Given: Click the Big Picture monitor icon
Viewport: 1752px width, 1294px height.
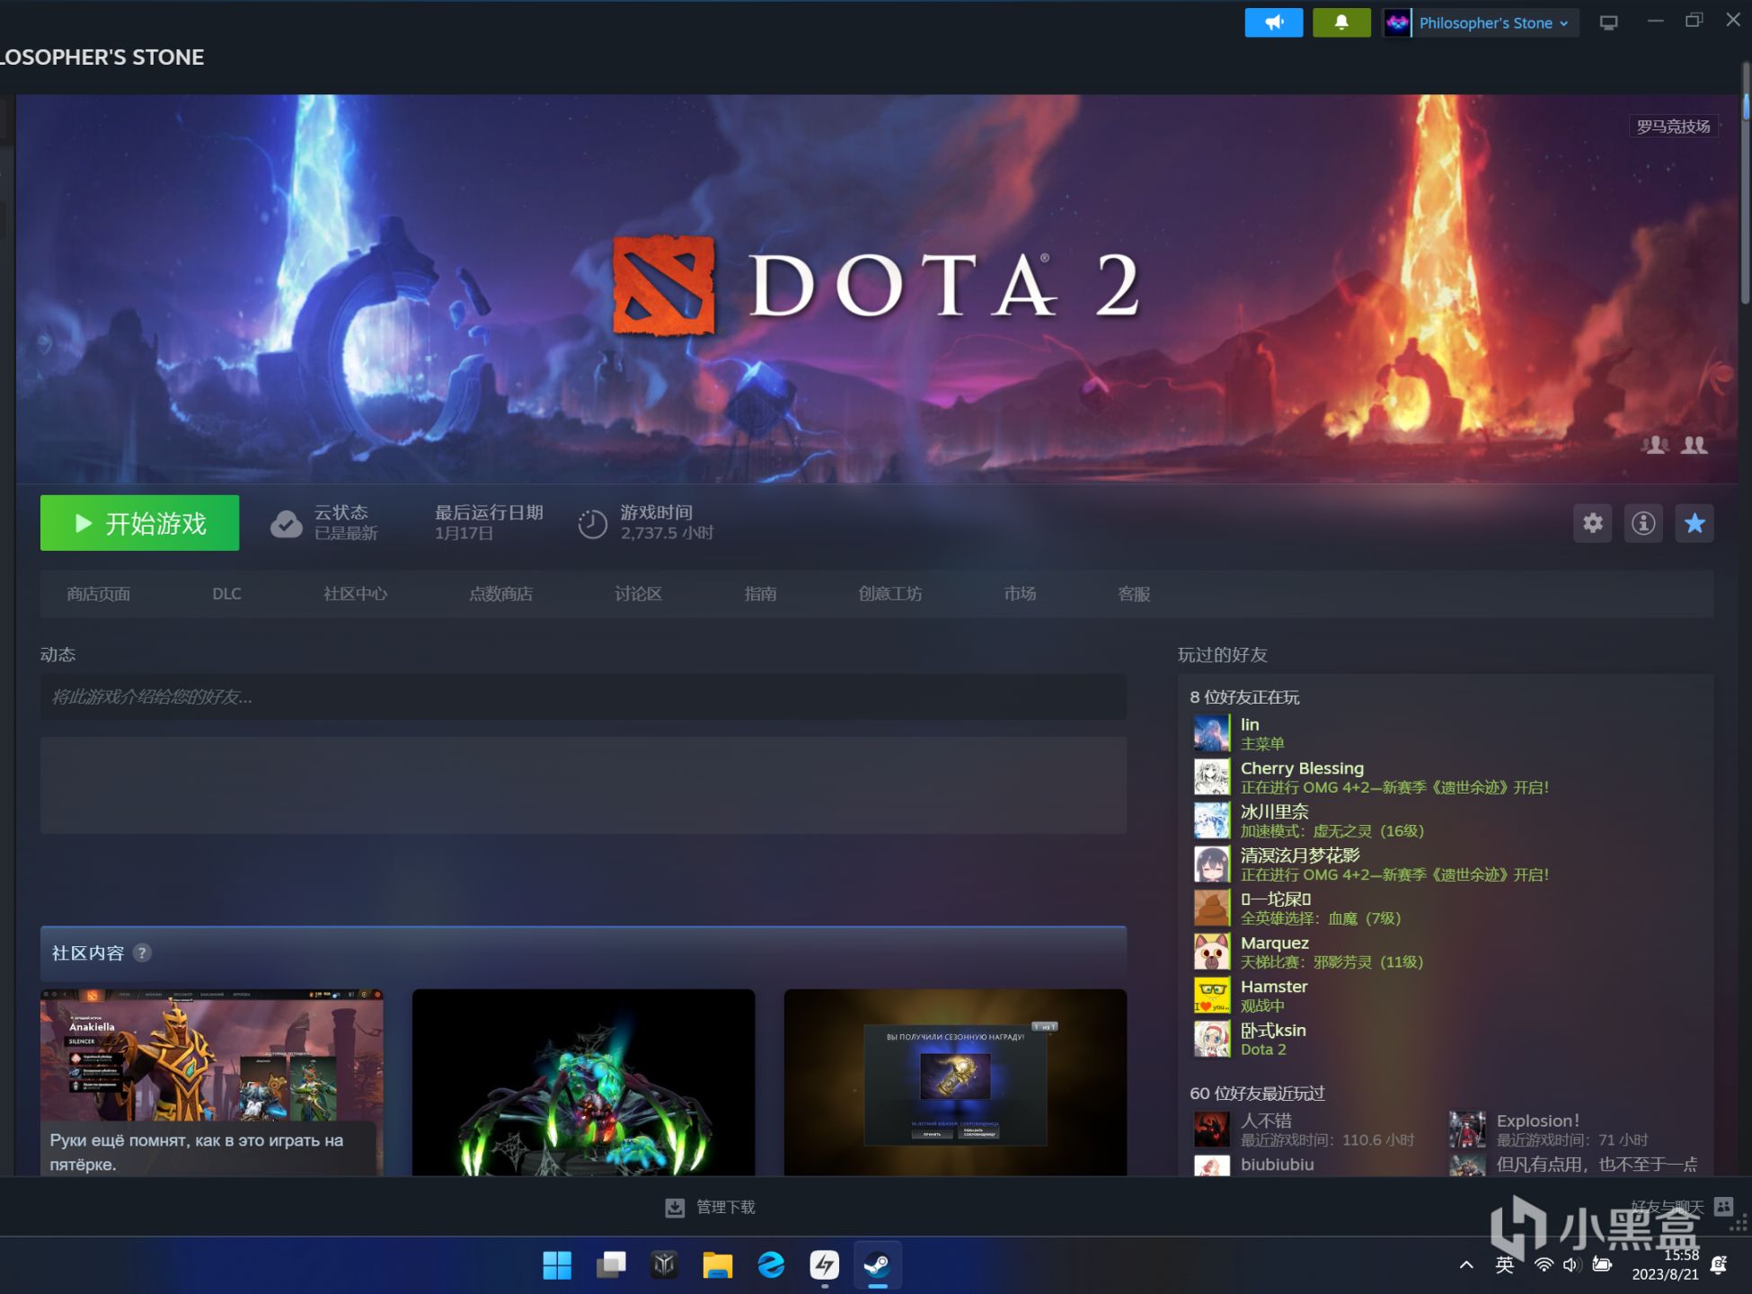Looking at the screenshot, I should click(x=1608, y=22).
